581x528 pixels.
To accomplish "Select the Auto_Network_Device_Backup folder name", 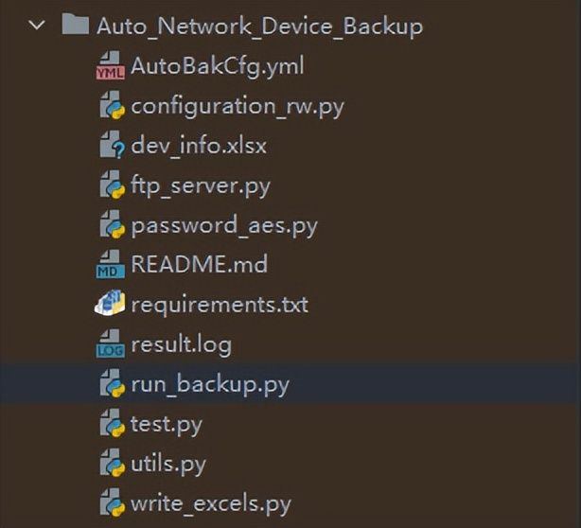I will point(259,26).
